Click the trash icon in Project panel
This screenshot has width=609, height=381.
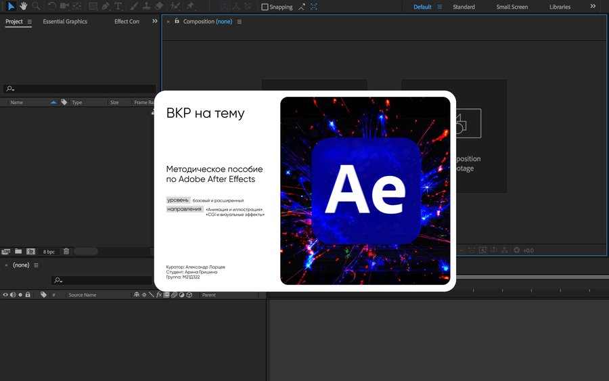(x=66, y=251)
